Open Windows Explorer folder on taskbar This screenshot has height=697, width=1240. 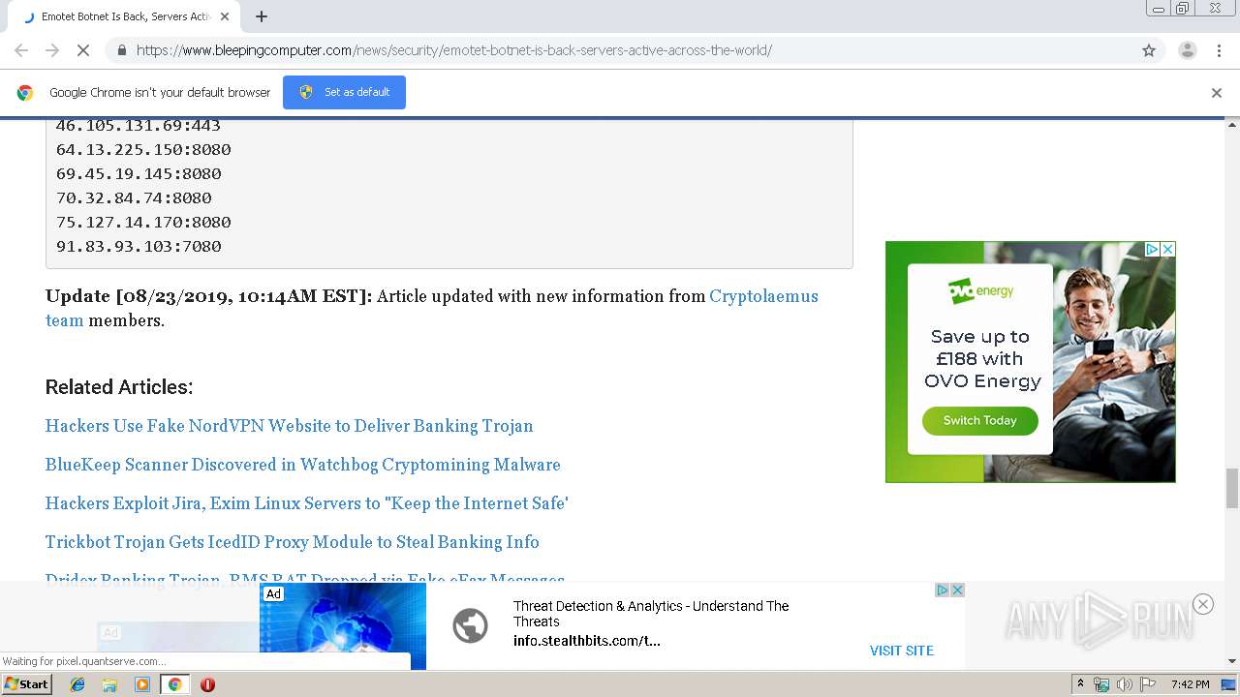pyautogui.click(x=109, y=684)
